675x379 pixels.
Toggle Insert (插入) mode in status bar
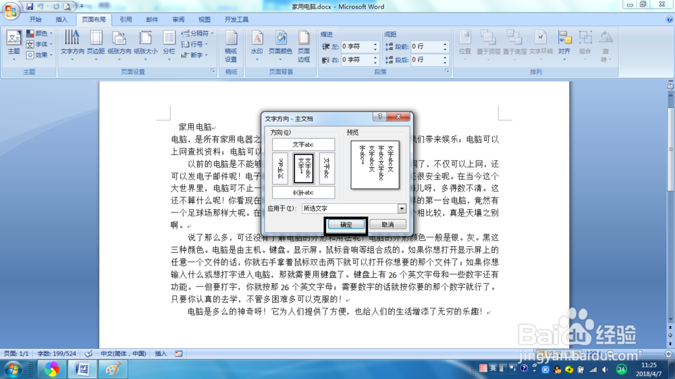pos(161,353)
